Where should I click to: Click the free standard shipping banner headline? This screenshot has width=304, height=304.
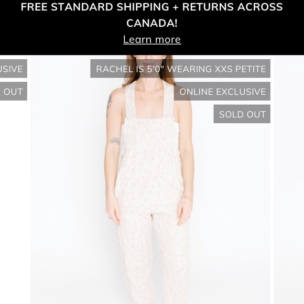[151, 15]
